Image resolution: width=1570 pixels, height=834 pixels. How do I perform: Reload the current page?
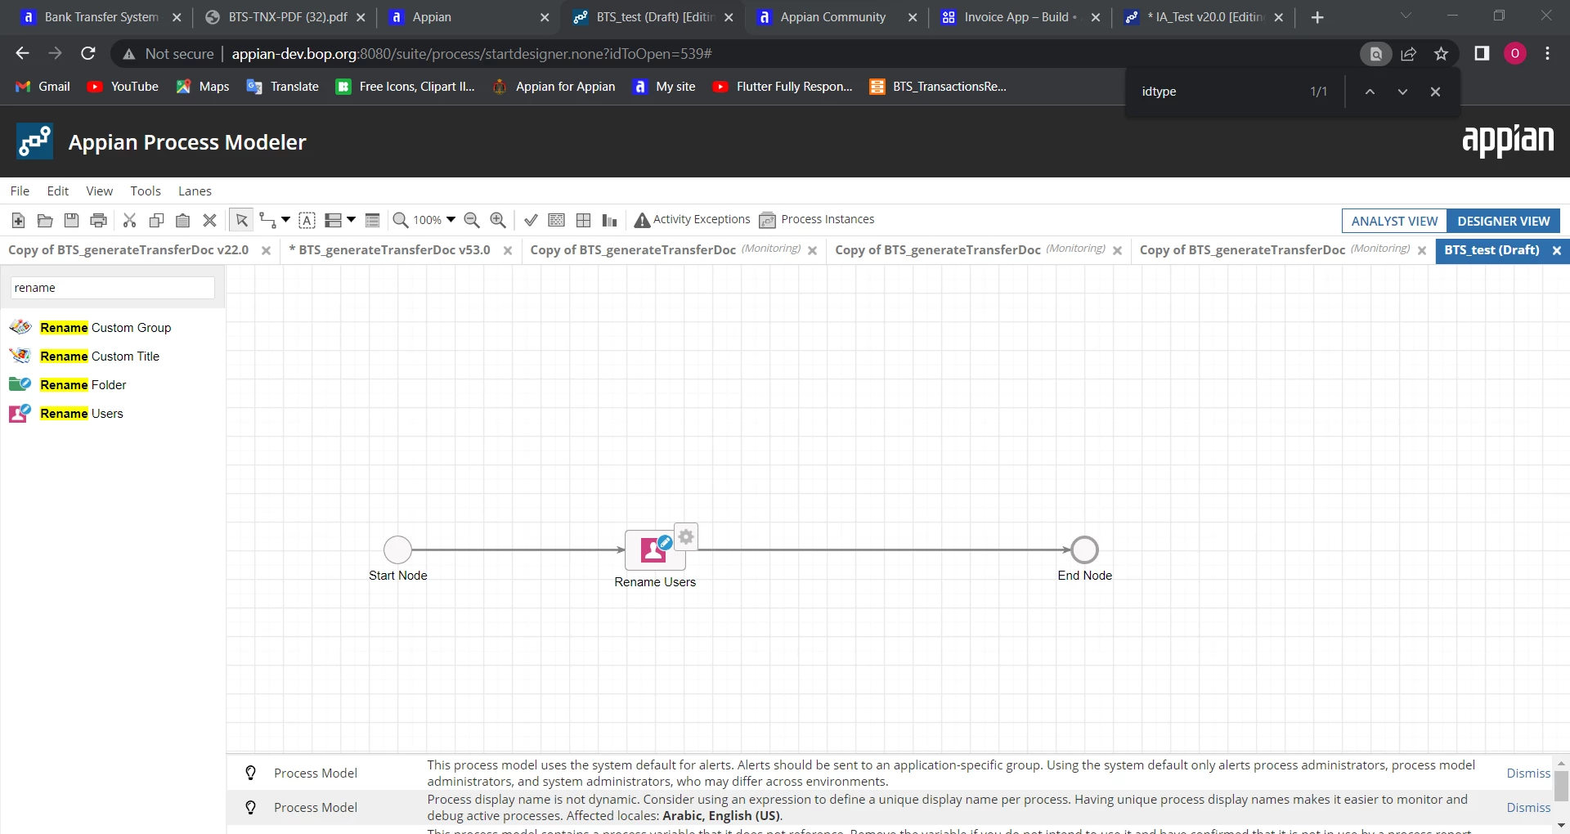tap(88, 54)
